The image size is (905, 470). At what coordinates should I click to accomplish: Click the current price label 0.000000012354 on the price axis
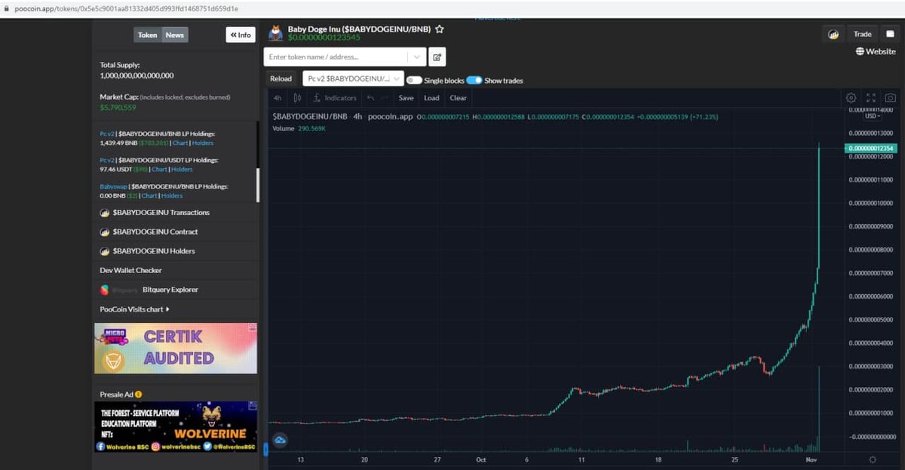point(871,149)
